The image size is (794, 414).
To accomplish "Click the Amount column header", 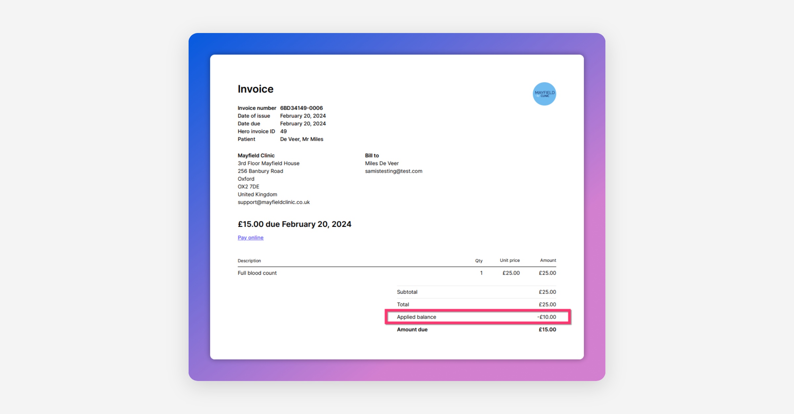I will [x=548, y=260].
